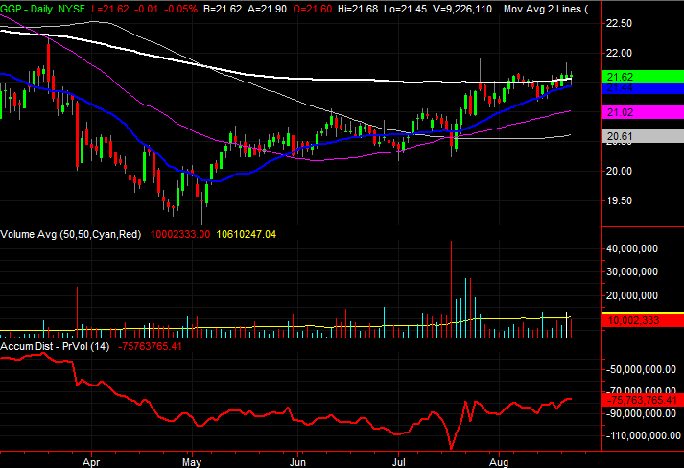Click the red -75,763,765.41 axis marker
This screenshot has width=684, height=468.
point(643,400)
